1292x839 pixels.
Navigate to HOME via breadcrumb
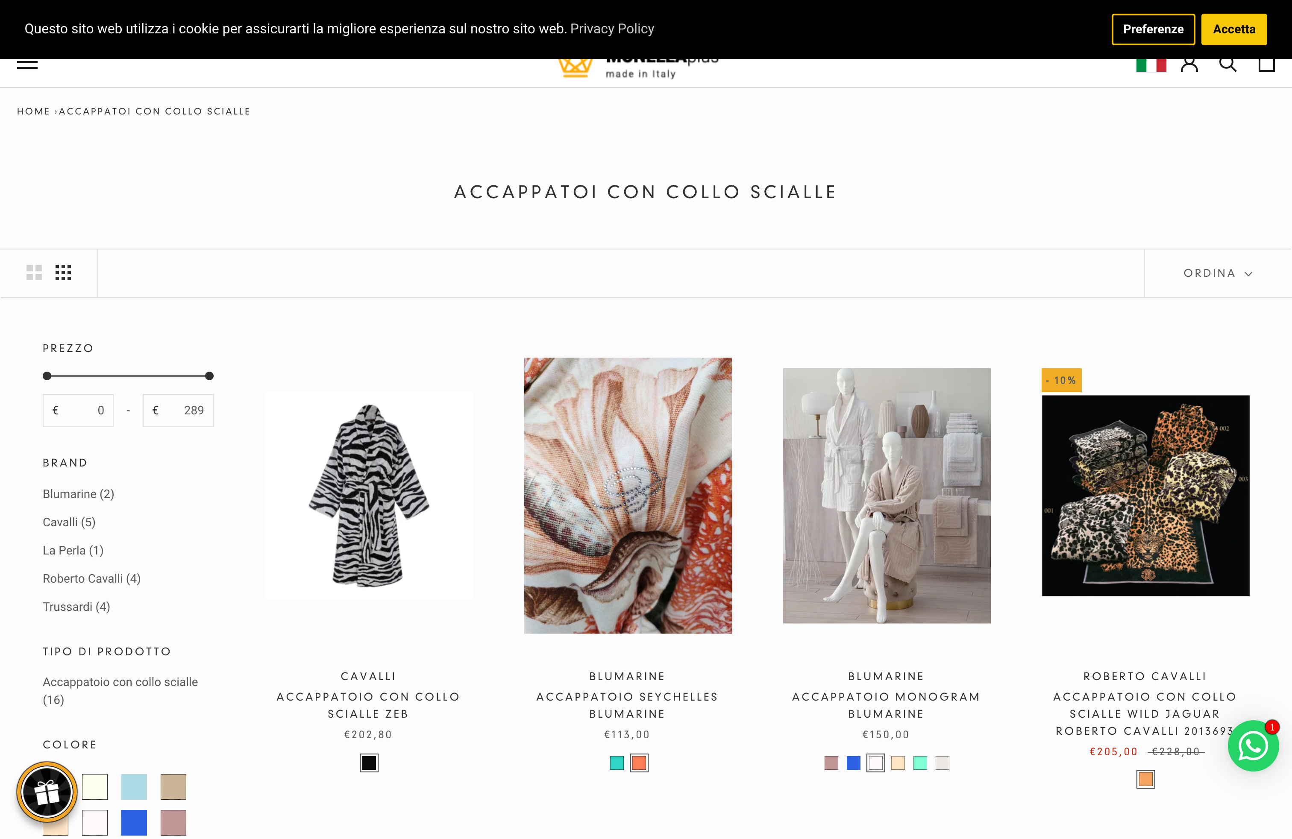(34, 111)
